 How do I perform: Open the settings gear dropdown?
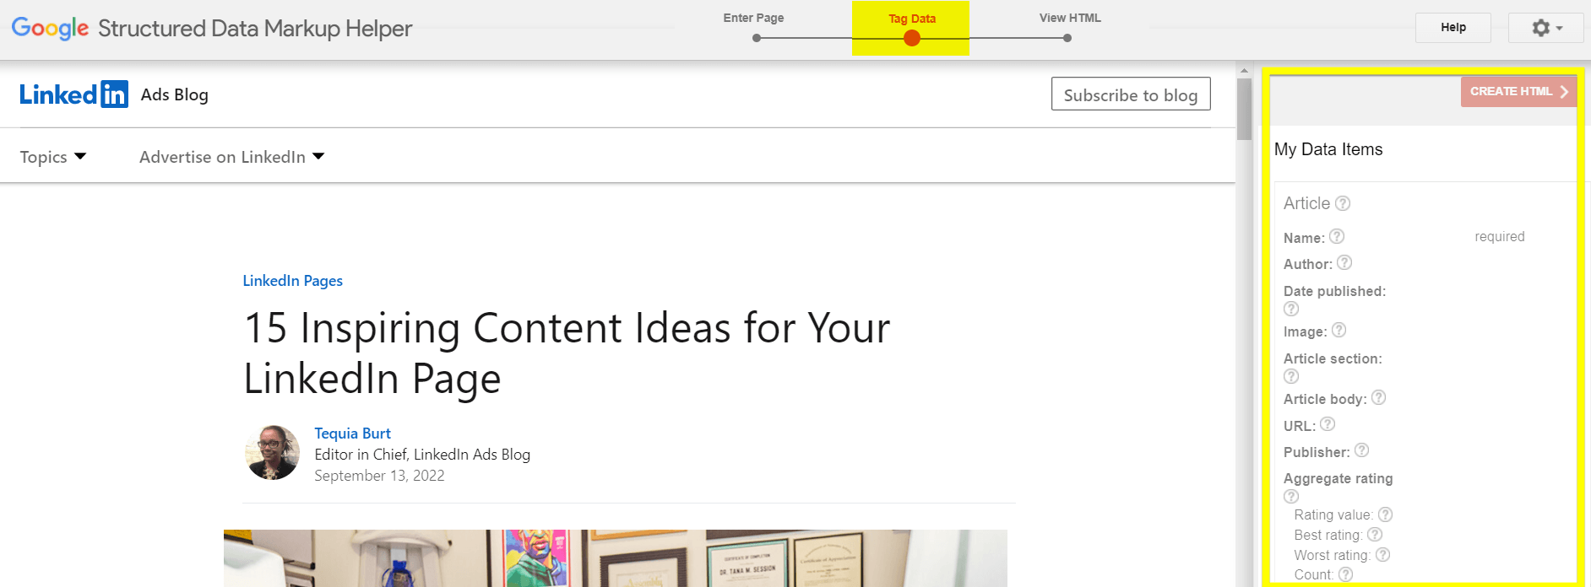point(1545,27)
